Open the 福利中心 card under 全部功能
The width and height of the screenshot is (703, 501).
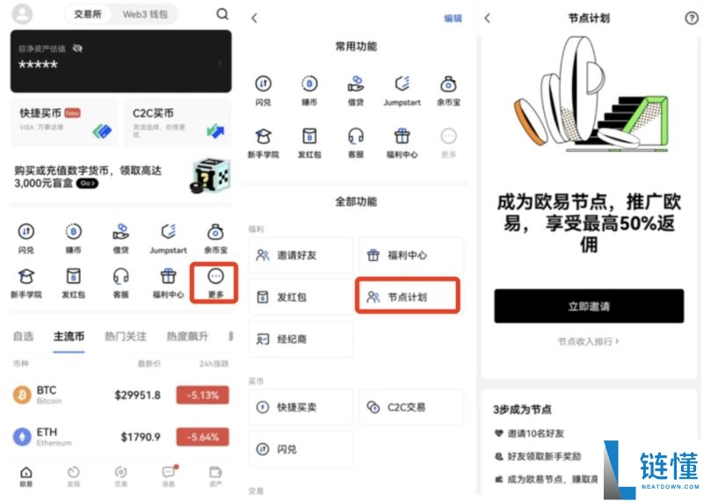tap(411, 255)
